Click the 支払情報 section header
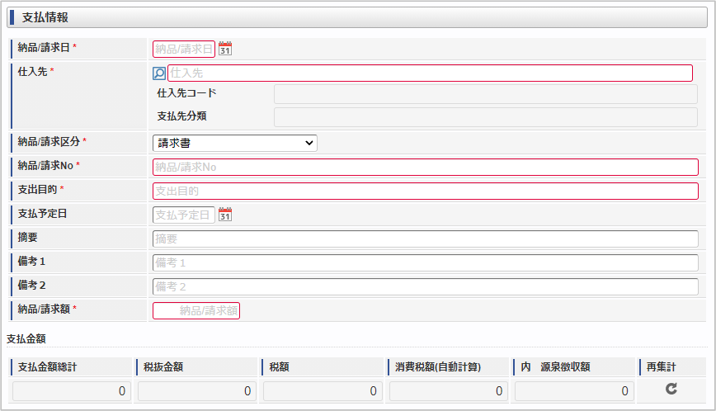Screen dimensions: 716x411 (x=357, y=17)
